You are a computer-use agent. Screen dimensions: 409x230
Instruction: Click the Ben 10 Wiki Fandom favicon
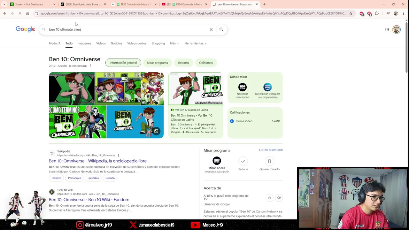click(52, 192)
